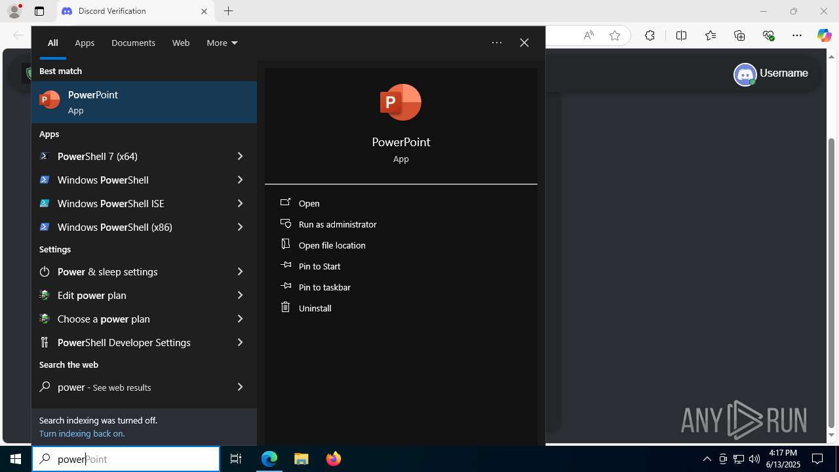Click the network icon in system tray

[739, 459]
